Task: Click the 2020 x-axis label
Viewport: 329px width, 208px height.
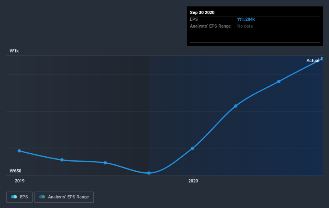Action: coord(193,181)
